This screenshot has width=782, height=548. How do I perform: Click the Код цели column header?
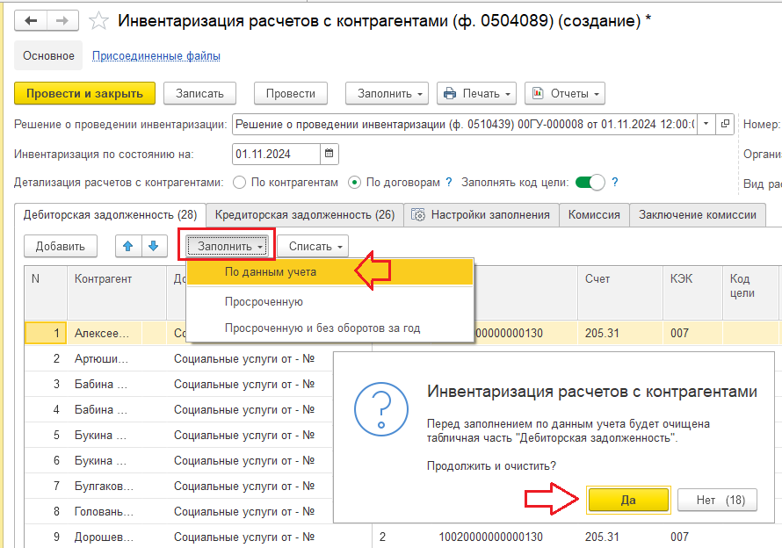[750, 292]
